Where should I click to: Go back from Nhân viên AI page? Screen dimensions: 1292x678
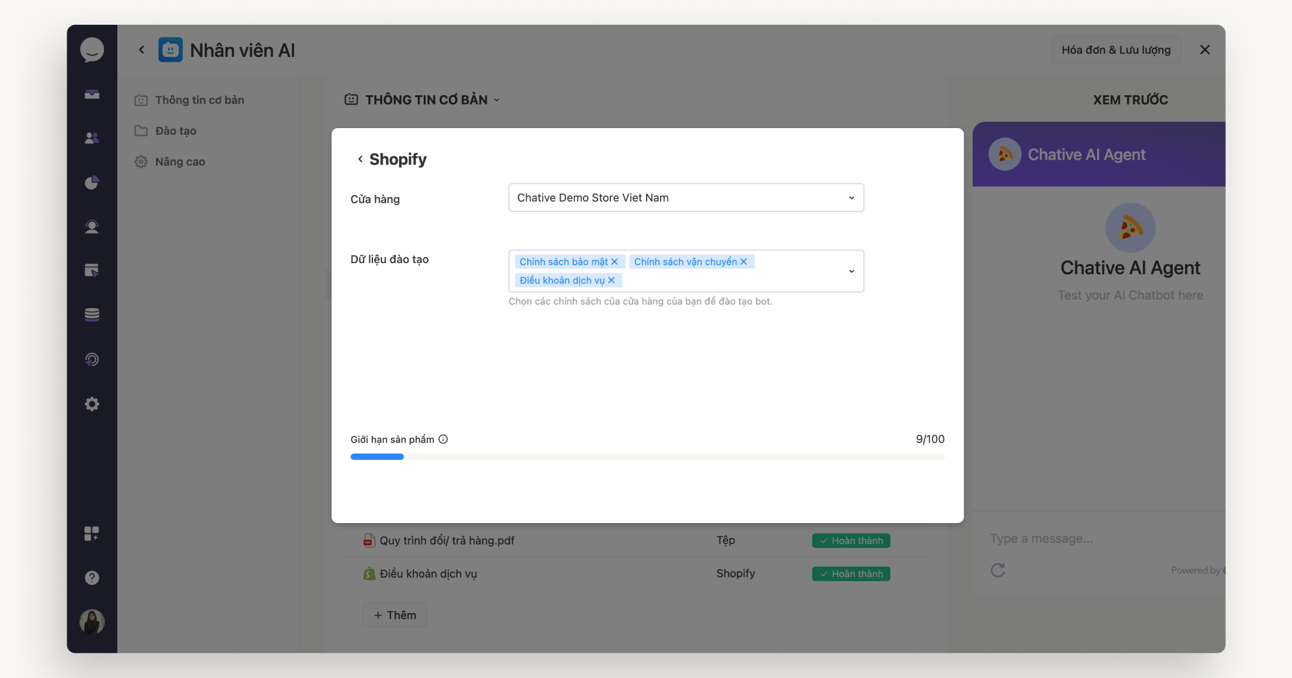point(142,50)
